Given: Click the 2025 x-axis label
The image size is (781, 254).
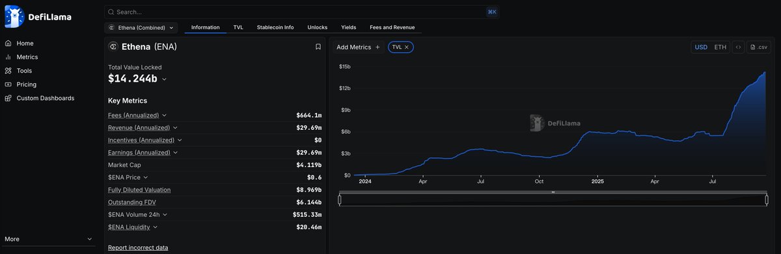Looking at the screenshot, I should pos(597,182).
